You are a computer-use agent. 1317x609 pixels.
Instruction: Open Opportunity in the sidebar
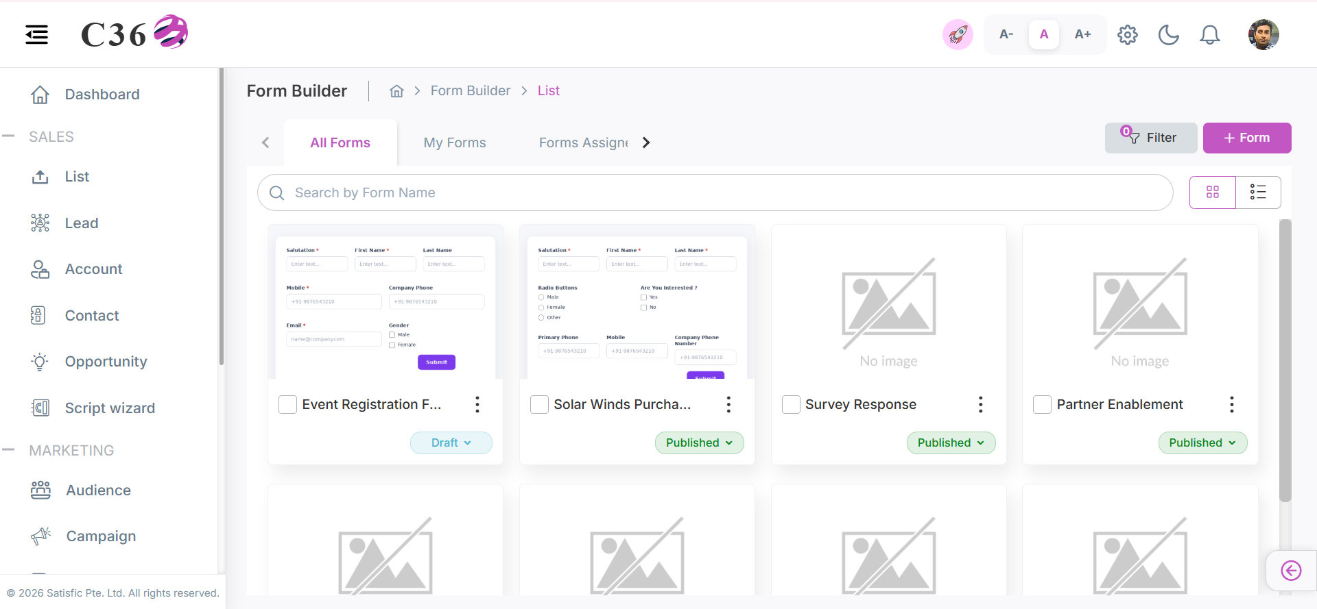click(x=106, y=362)
